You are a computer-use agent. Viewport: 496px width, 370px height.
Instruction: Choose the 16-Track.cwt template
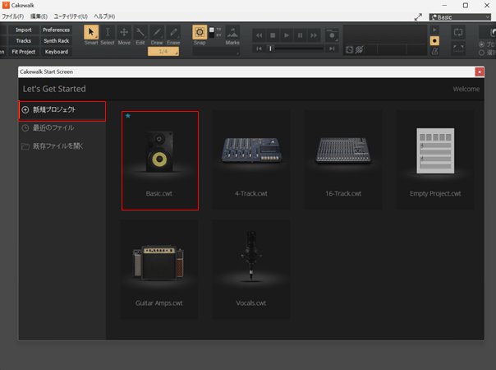[x=343, y=160]
